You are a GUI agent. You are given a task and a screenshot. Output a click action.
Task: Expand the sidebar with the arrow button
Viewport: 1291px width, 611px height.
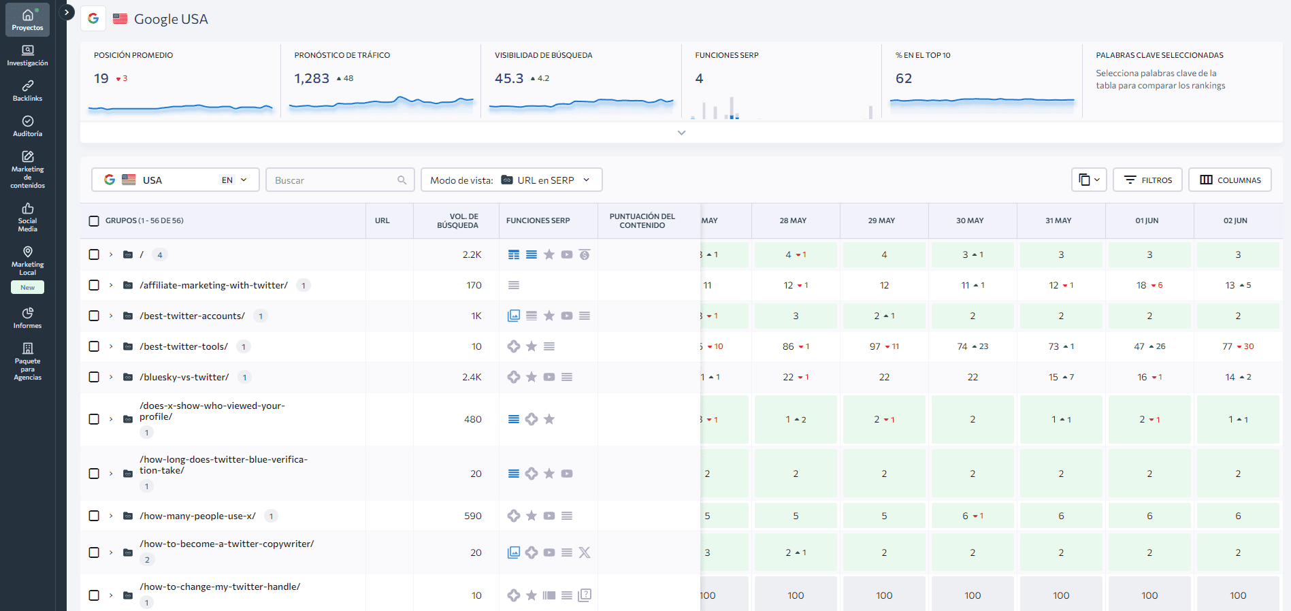[67, 12]
